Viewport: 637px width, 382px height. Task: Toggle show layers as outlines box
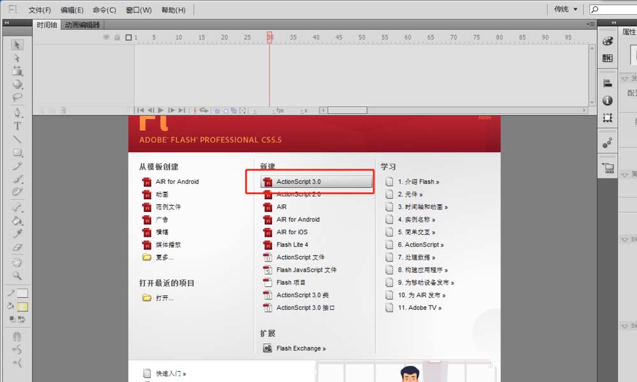point(129,38)
